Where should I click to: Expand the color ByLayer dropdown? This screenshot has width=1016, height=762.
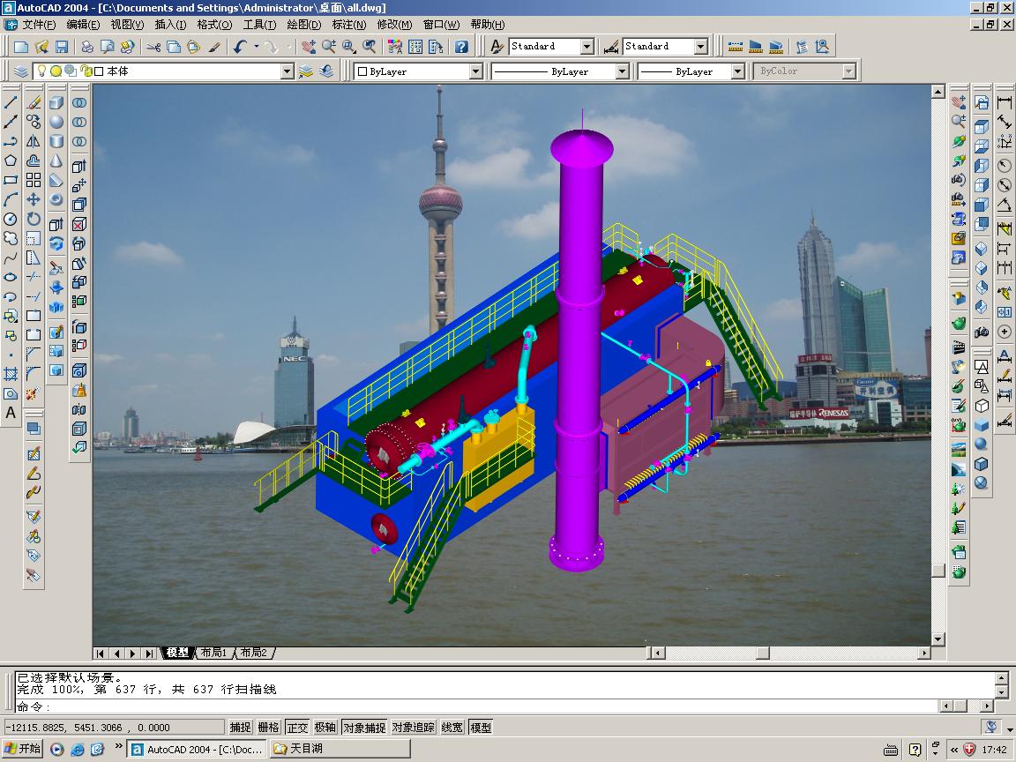coord(476,71)
